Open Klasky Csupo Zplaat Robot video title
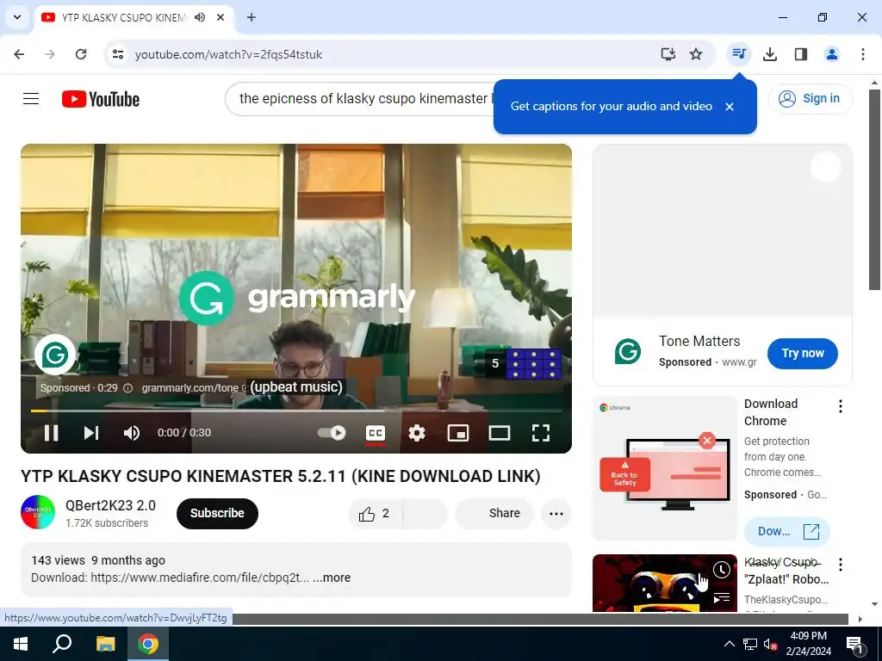 [x=786, y=571]
